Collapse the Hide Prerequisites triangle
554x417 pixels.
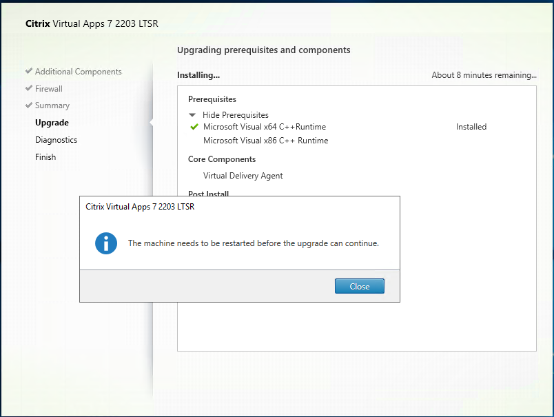pos(192,115)
